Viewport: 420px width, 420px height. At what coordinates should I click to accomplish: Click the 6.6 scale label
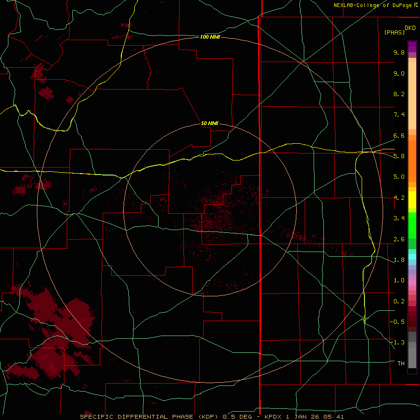(x=399, y=135)
